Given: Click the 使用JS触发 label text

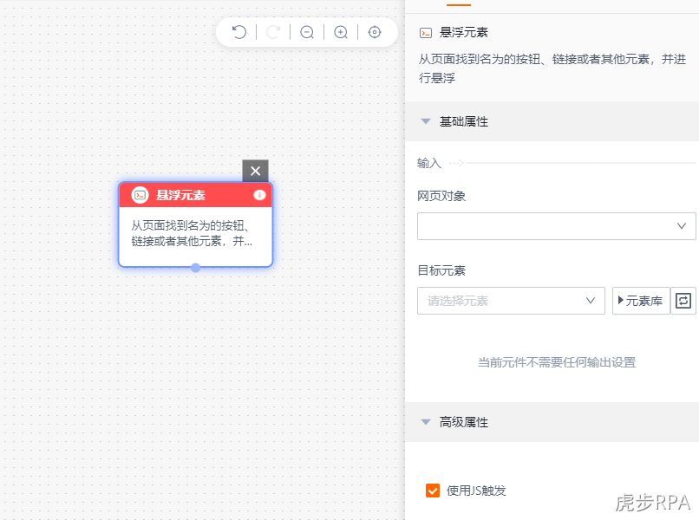Looking at the screenshot, I should [476, 491].
